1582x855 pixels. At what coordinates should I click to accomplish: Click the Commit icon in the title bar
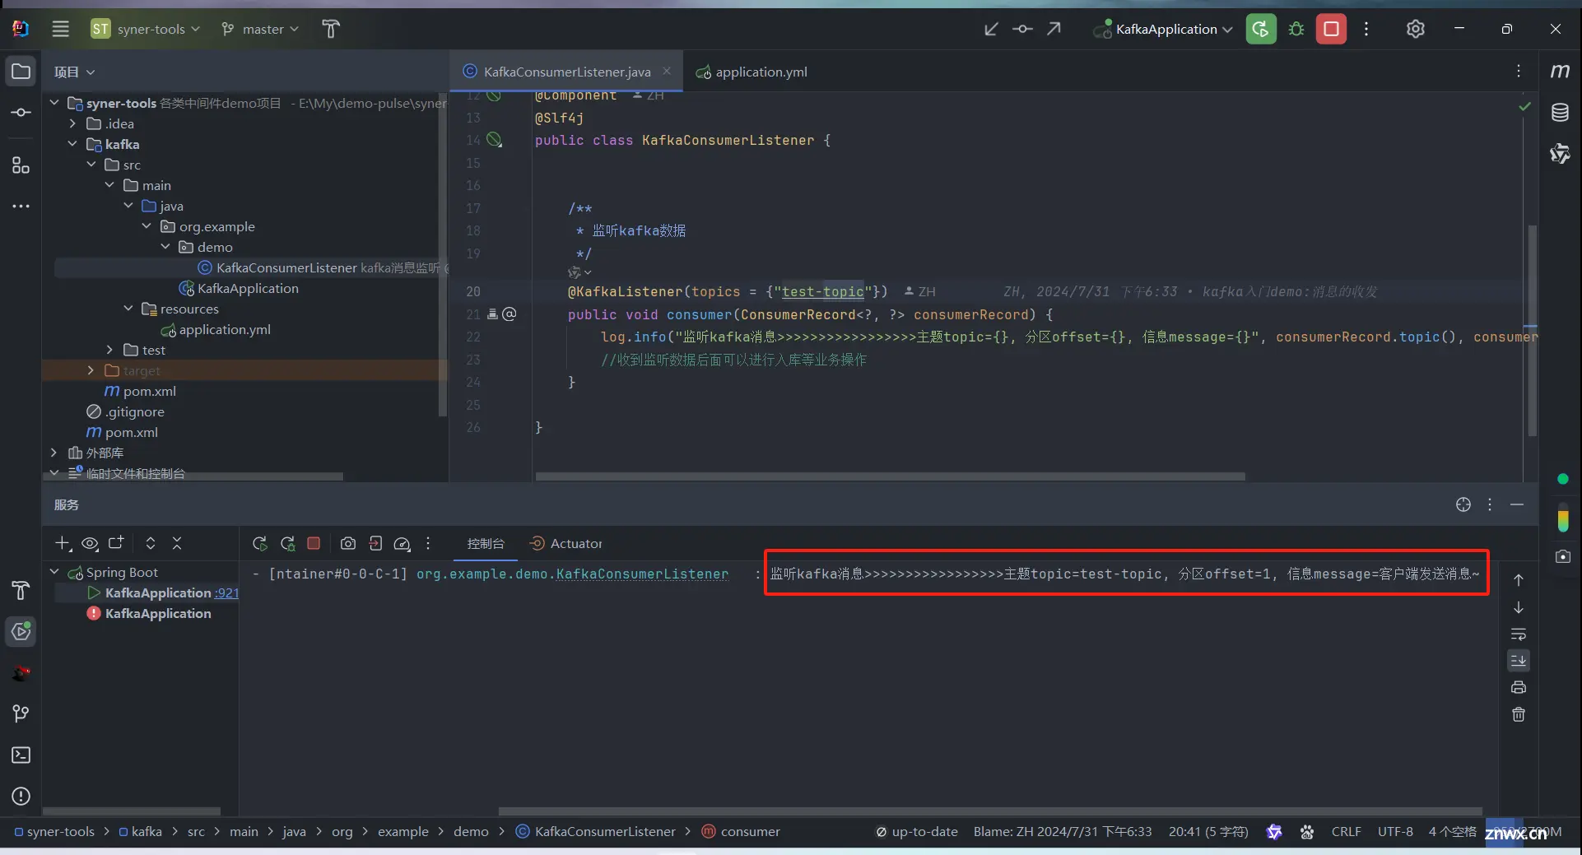pyautogui.click(x=1022, y=29)
